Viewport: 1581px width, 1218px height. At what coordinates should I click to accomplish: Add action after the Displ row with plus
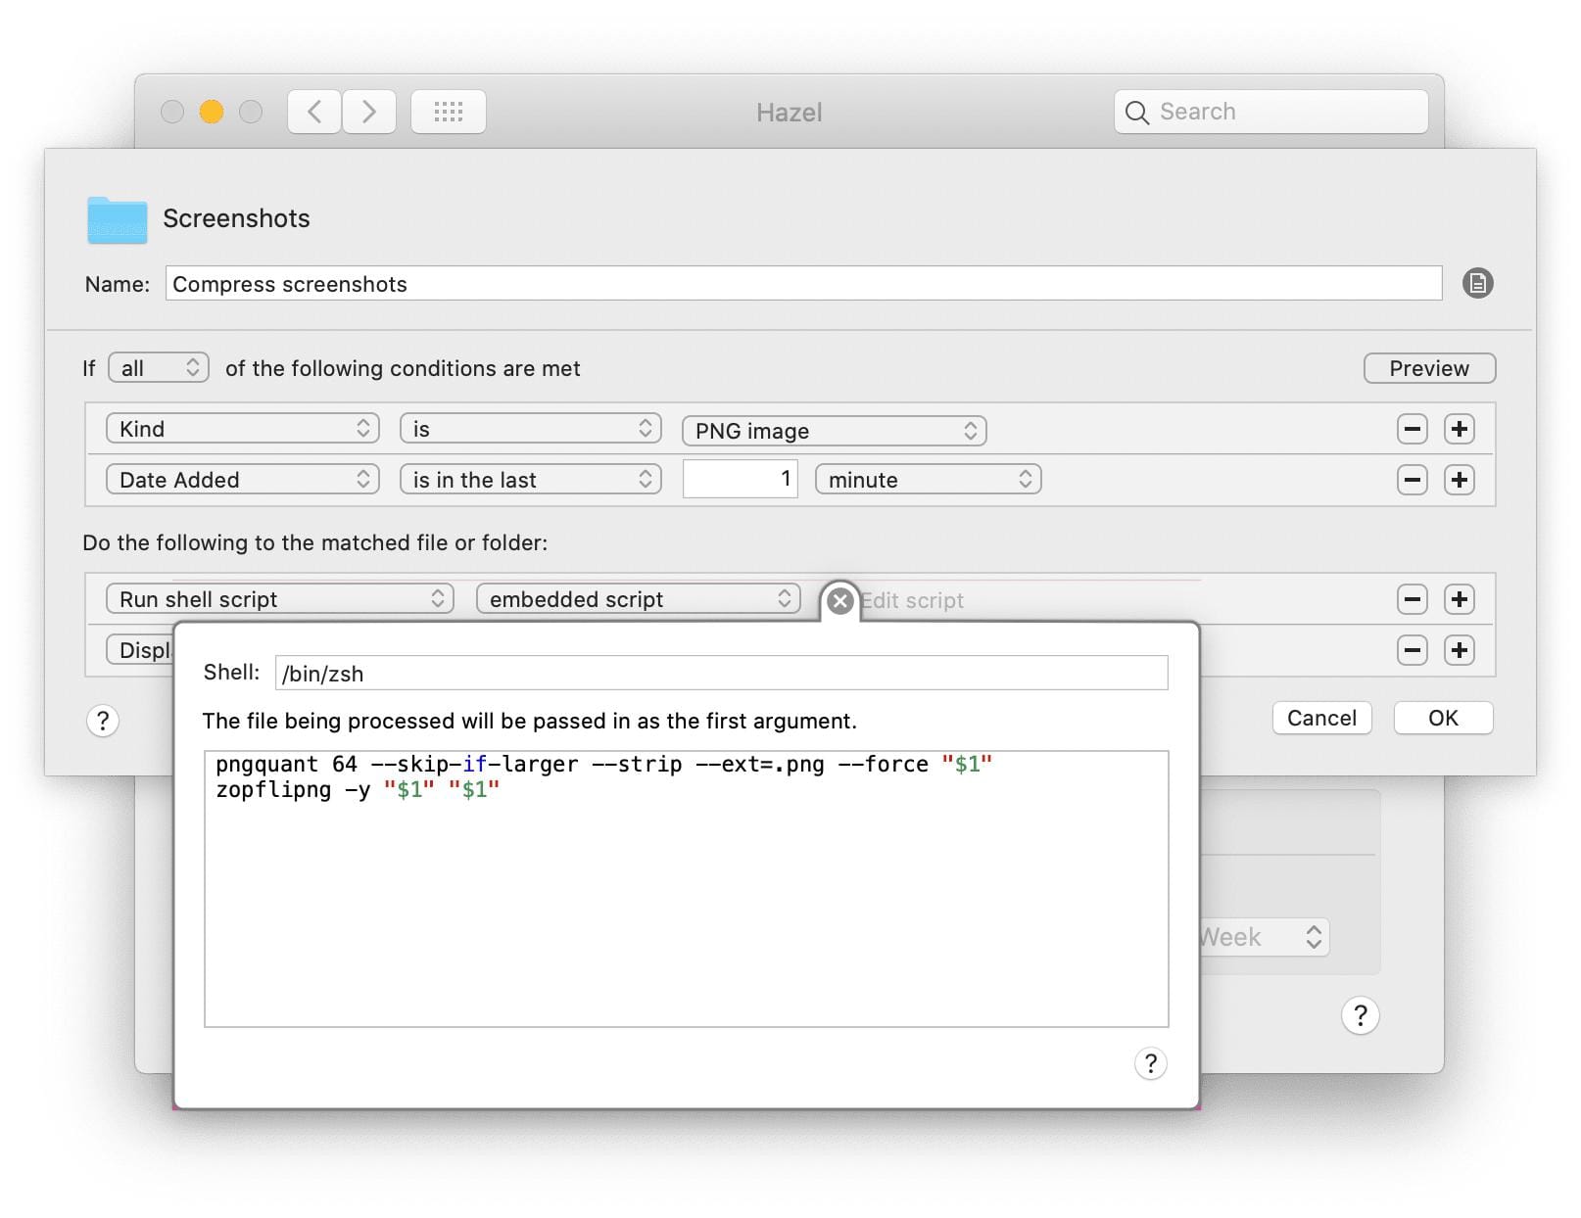[x=1460, y=650]
